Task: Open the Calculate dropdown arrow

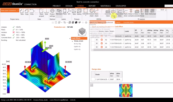Action: pyautogui.click(x=85, y=16)
